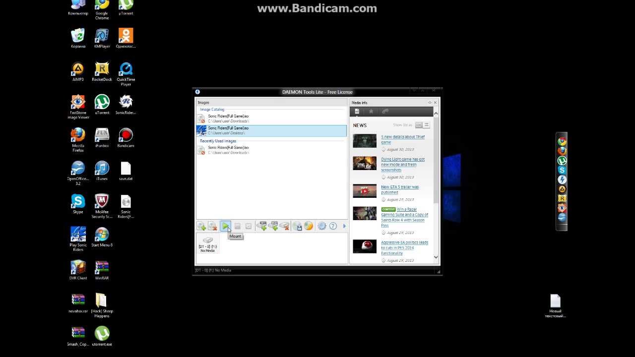Select novahax.rar archive on desktop

pos(78,303)
